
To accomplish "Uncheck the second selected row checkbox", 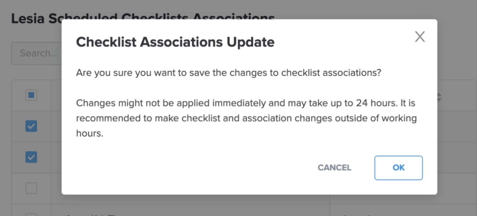I will tap(31, 157).
